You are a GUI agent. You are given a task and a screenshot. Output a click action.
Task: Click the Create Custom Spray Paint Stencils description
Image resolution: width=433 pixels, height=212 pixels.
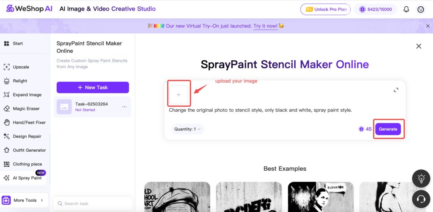92,64
